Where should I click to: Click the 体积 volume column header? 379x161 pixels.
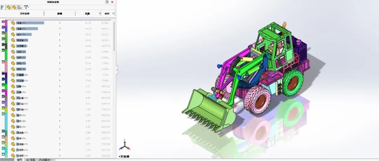[107, 14]
